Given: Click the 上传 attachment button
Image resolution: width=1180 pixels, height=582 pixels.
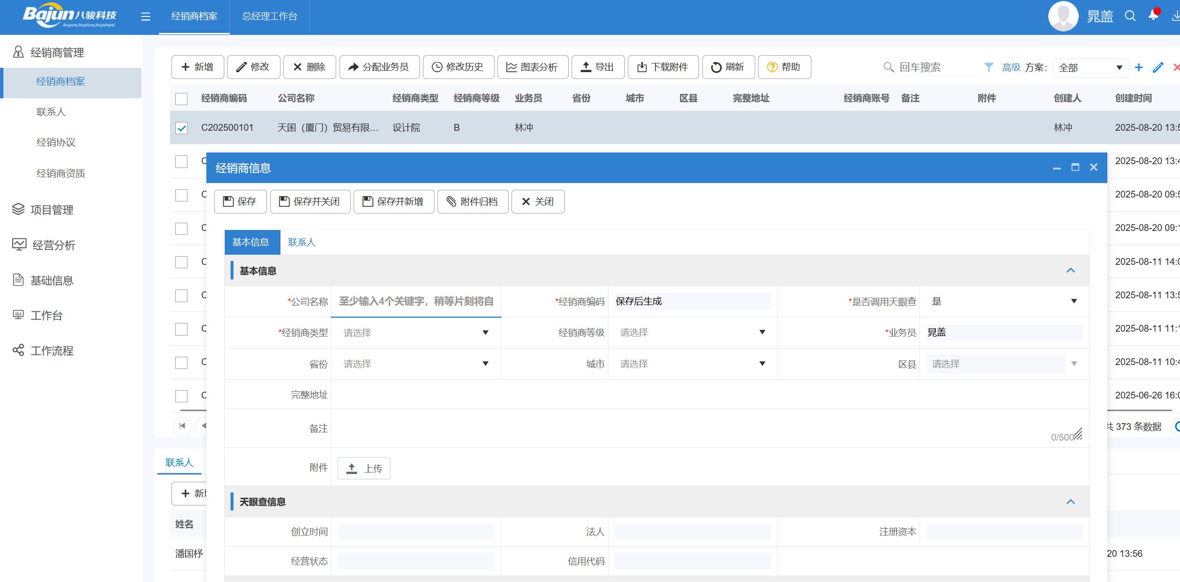Looking at the screenshot, I should pos(364,468).
